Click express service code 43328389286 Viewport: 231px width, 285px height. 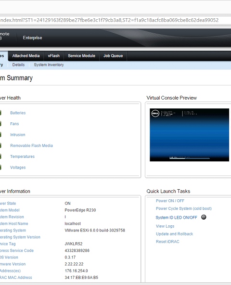[x=77, y=250]
